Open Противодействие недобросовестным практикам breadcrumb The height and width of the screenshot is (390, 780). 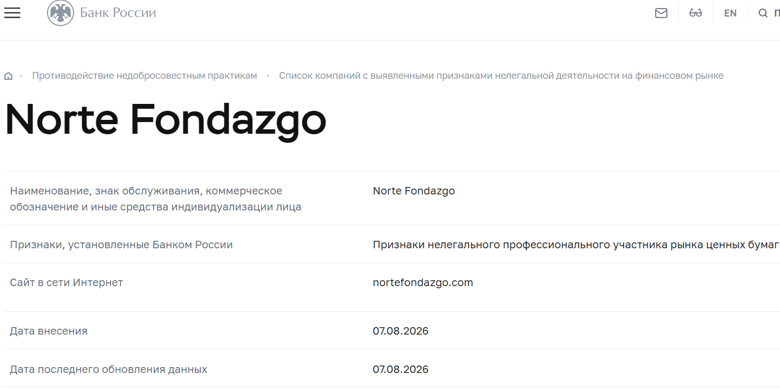[145, 76]
